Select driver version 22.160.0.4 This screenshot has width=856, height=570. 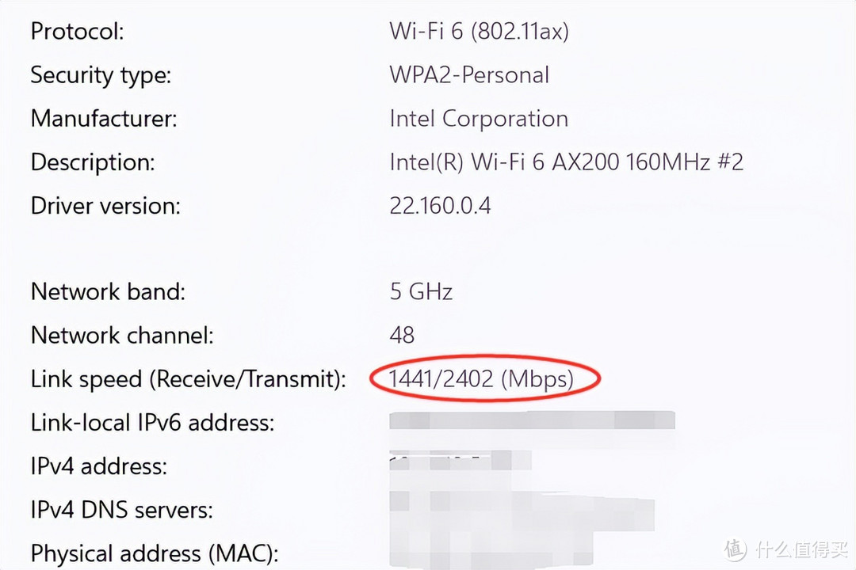[x=440, y=206]
